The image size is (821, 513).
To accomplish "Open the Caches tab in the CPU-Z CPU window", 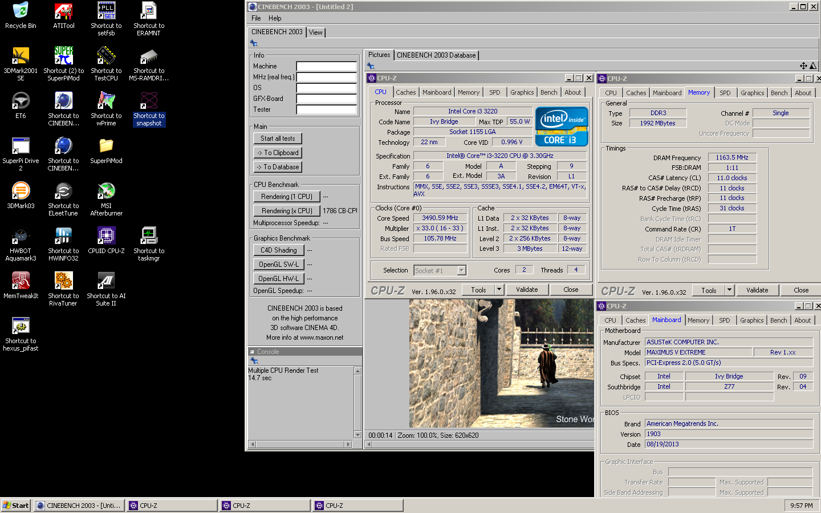I will (x=406, y=92).
